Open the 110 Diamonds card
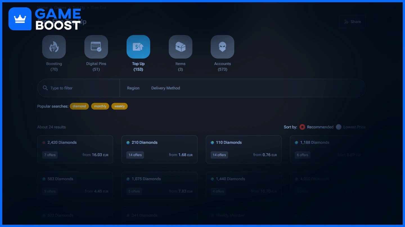Screen dimensions: 405x227 [244, 149]
